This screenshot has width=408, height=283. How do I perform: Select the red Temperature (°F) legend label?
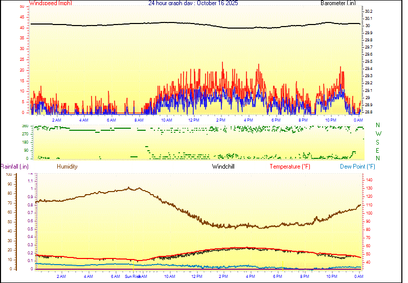tap(290, 167)
